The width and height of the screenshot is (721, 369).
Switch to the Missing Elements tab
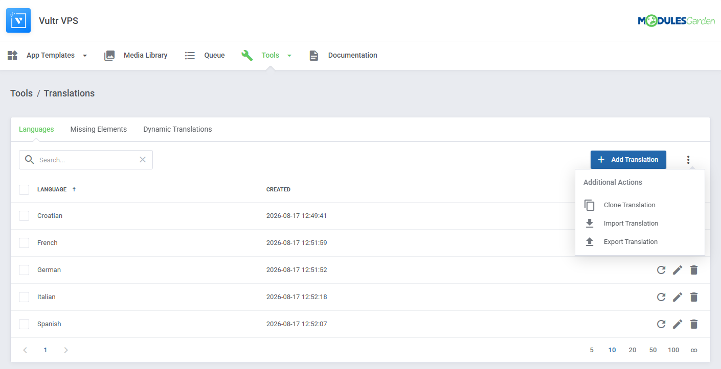(99, 129)
